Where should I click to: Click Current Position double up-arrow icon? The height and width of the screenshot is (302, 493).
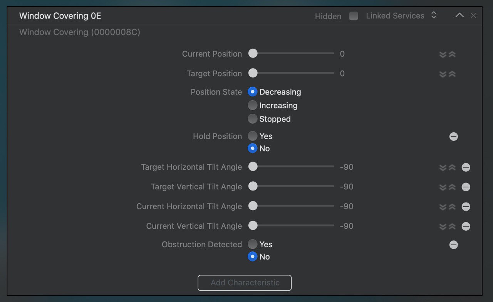453,54
